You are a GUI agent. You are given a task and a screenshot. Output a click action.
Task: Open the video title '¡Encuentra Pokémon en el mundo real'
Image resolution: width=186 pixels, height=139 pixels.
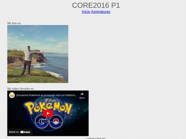click(x=46, y=95)
